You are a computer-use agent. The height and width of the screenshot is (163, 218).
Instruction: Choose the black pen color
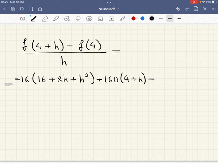click(x=152, y=19)
